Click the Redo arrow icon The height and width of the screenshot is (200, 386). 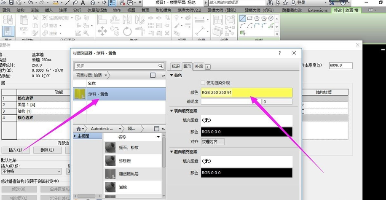(x=41, y=3)
